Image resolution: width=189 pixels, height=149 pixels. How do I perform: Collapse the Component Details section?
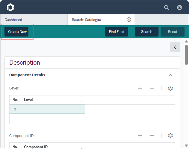[170, 75]
